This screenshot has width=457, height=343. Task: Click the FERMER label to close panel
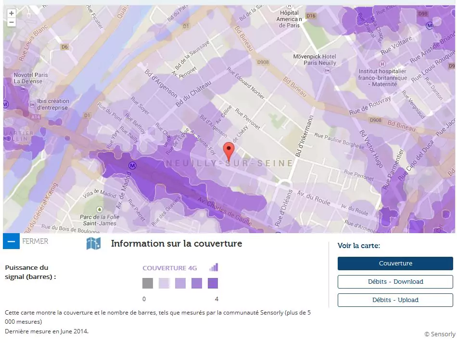click(35, 241)
